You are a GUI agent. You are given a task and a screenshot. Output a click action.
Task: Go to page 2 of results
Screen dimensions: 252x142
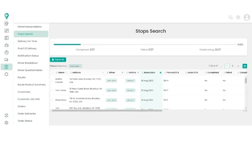click(x=232, y=66)
